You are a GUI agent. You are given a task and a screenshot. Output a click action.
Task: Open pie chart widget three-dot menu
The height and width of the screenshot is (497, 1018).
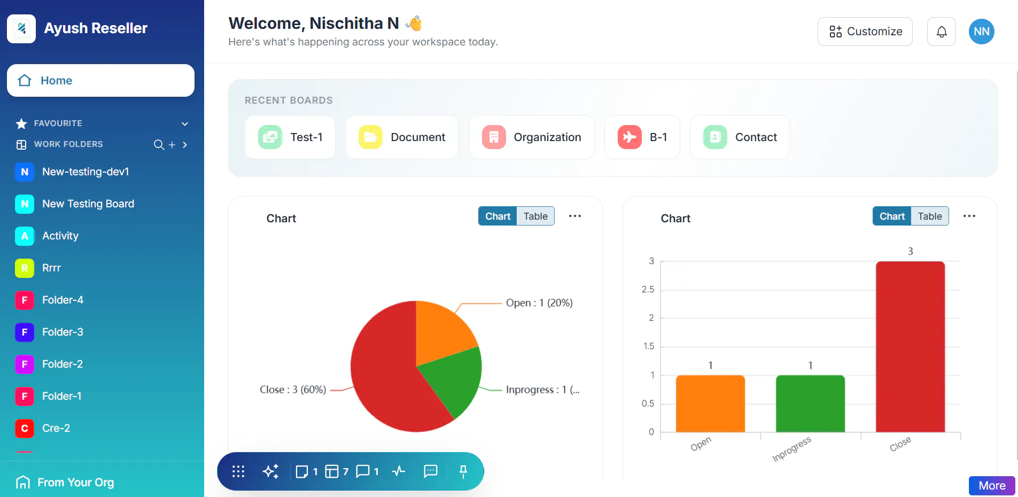click(575, 216)
